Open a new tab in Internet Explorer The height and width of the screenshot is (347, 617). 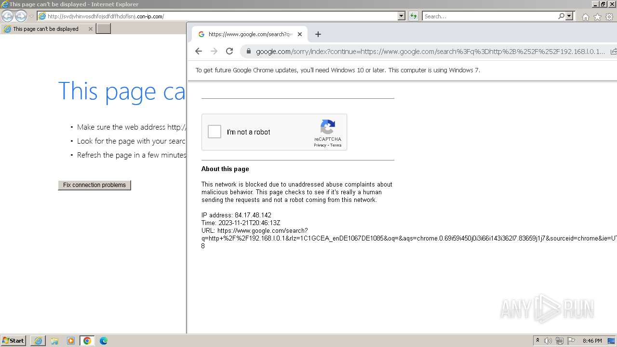104,29
